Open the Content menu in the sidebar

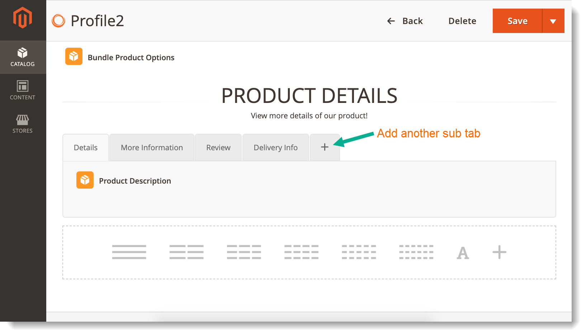[x=23, y=90]
